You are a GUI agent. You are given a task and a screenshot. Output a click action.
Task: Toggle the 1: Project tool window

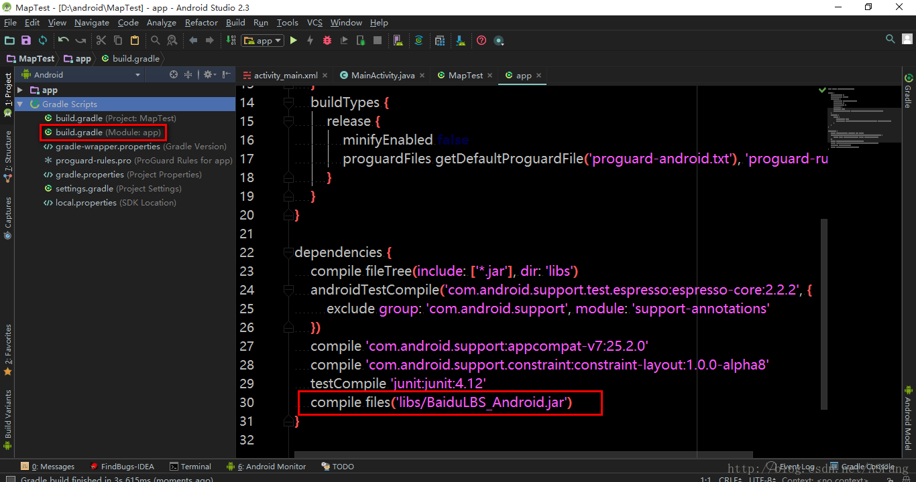pos(8,95)
